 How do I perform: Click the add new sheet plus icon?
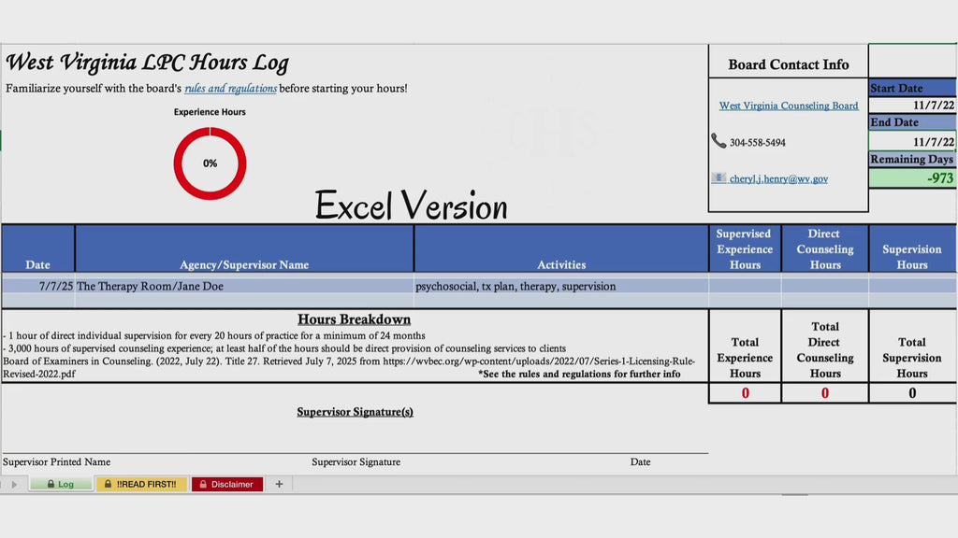click(279, 484)
